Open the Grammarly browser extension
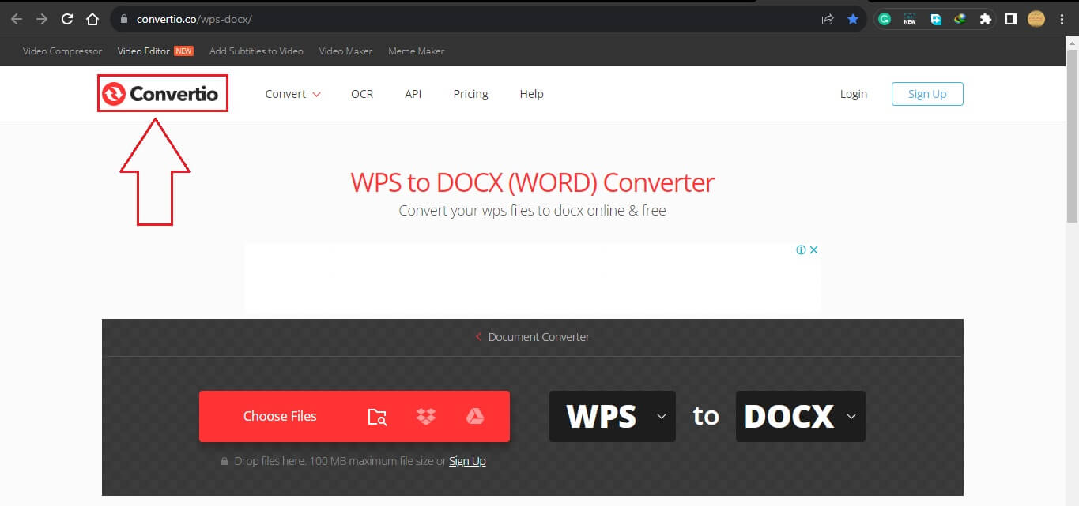The image size is (1079, 506). [885, 18]
